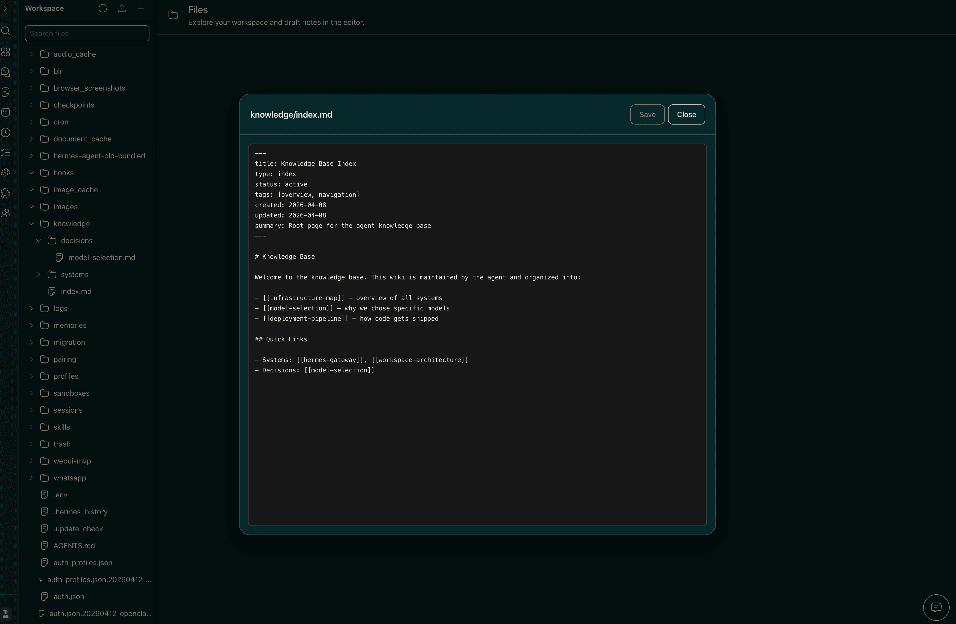Collapse the knowledge folder chevron
Screen dimensions: 956x624
coord(31,223)
